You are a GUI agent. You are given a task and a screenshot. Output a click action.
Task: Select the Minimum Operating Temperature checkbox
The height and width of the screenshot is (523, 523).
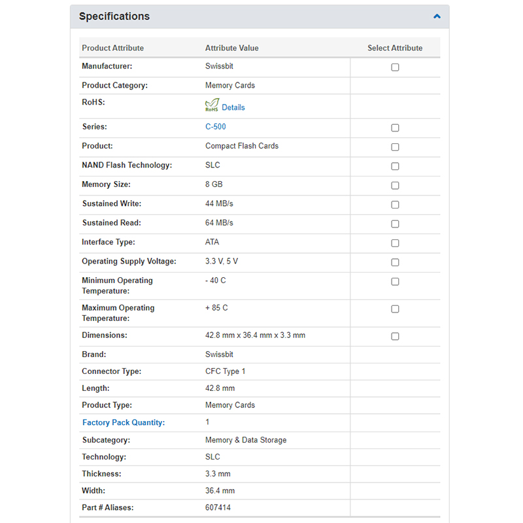pyautogui.click(x=395, y=282)
